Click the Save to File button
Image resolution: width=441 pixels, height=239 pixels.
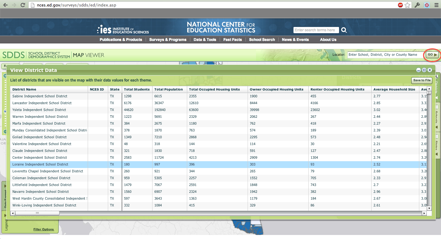pyautogui.click(x=421, y=80)
